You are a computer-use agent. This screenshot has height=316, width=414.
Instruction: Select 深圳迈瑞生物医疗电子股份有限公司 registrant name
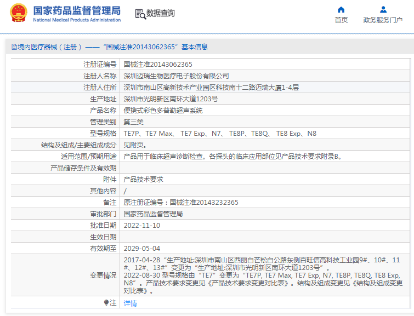[176, 76]
